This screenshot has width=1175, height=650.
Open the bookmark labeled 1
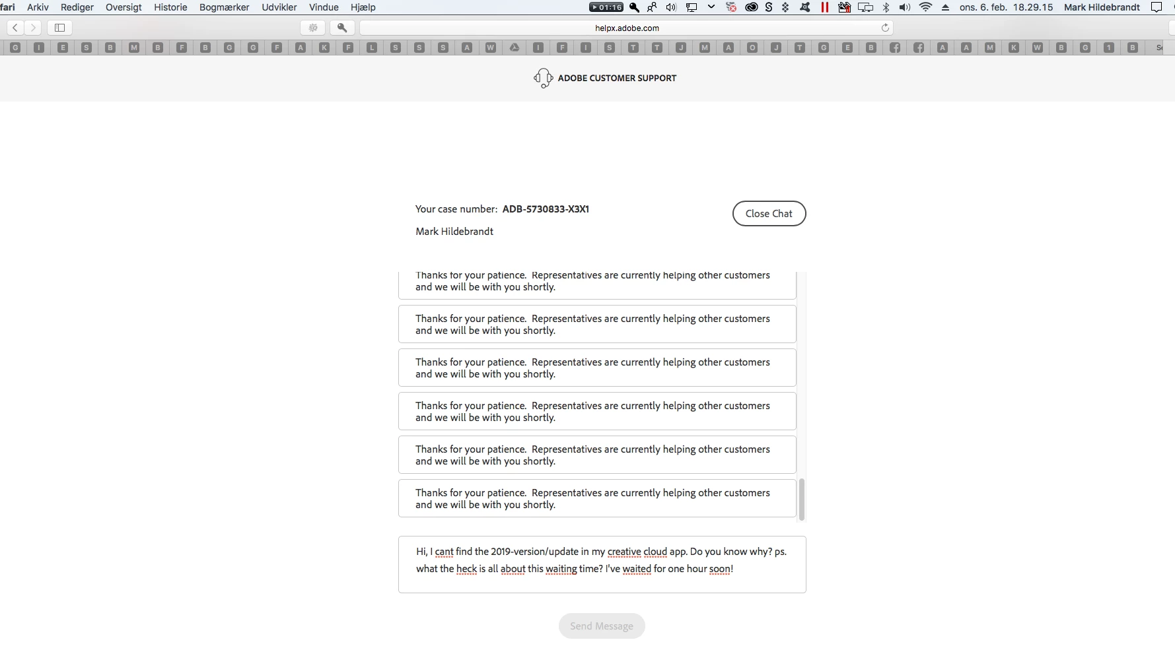(1109, 48)
